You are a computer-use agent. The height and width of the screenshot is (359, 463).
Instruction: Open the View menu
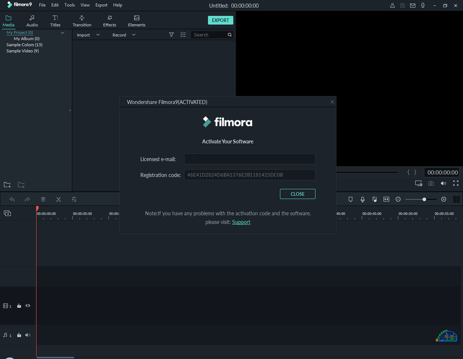tap(85, 5)
